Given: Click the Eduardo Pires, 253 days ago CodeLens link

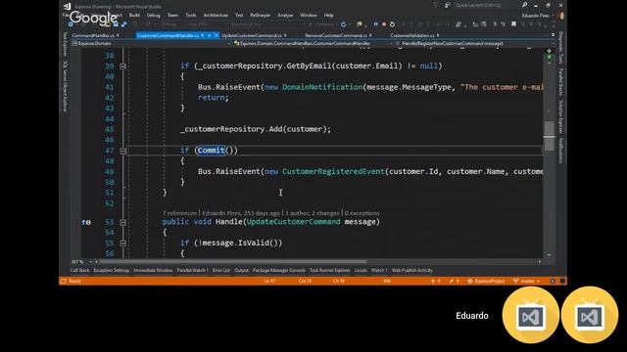Looking at the screenshot, I should (241, 213).
